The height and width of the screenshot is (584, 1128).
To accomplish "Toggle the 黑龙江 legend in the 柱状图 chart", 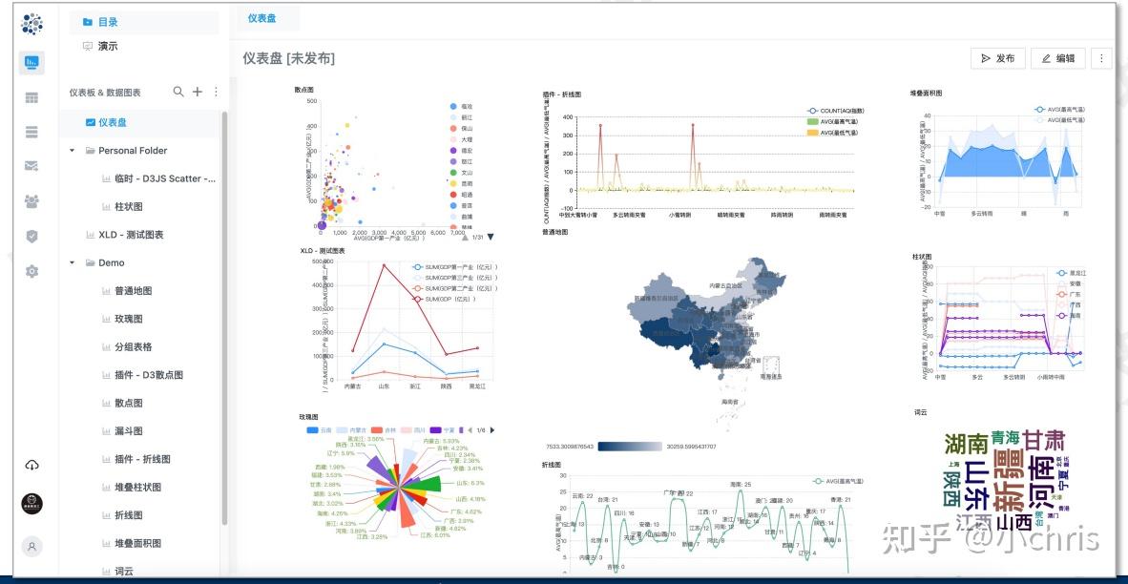I will click(x=1076, y=274).
